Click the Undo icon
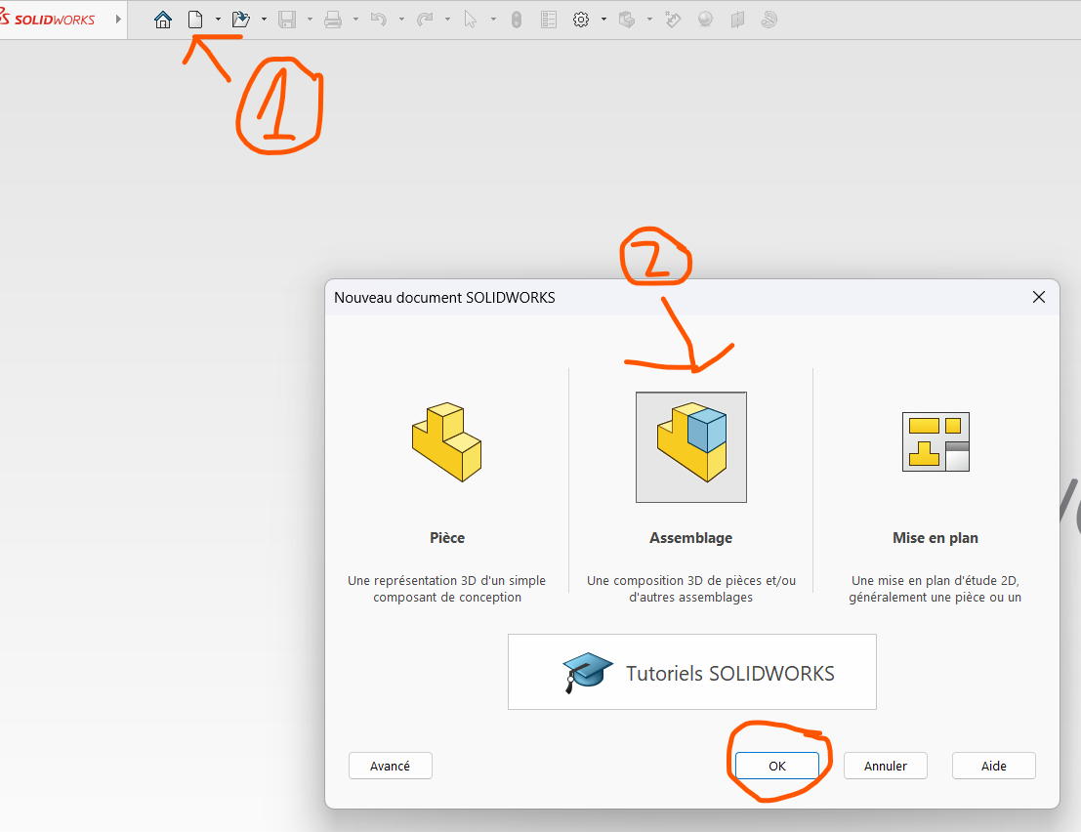This screenshot has height=832, width=1081. 379,20
